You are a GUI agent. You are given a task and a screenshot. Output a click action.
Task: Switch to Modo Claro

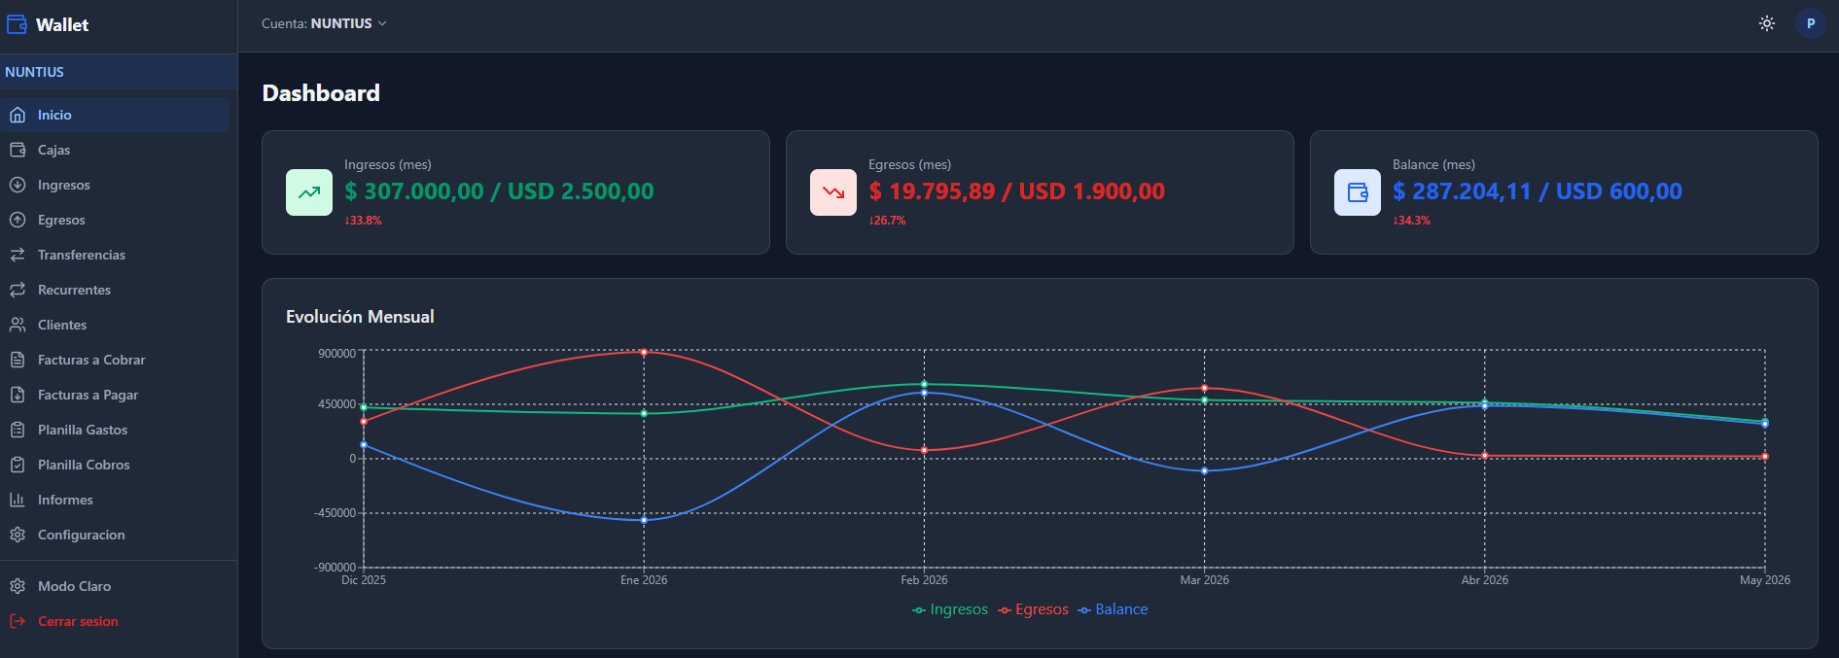click(115, 586)
